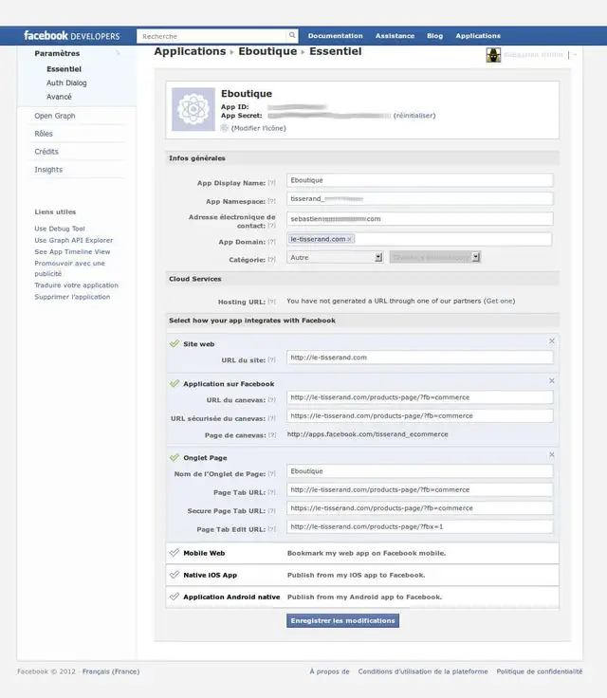
Task: Click Enregistrer les modifications button
Action: click(x=343, y=620)
